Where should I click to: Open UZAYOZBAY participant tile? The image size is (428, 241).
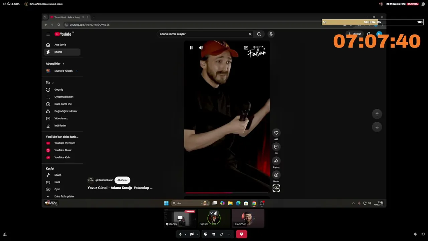click(x=248, y=218)
